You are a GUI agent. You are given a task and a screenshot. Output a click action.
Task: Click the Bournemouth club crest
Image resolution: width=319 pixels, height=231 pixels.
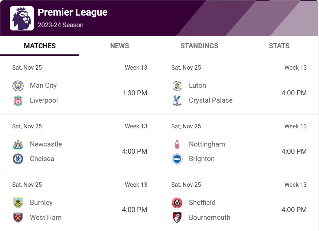(x=177, y=218)
